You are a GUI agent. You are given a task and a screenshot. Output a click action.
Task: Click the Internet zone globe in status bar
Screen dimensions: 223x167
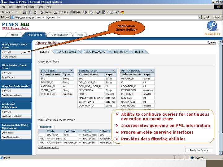[192, 158]
